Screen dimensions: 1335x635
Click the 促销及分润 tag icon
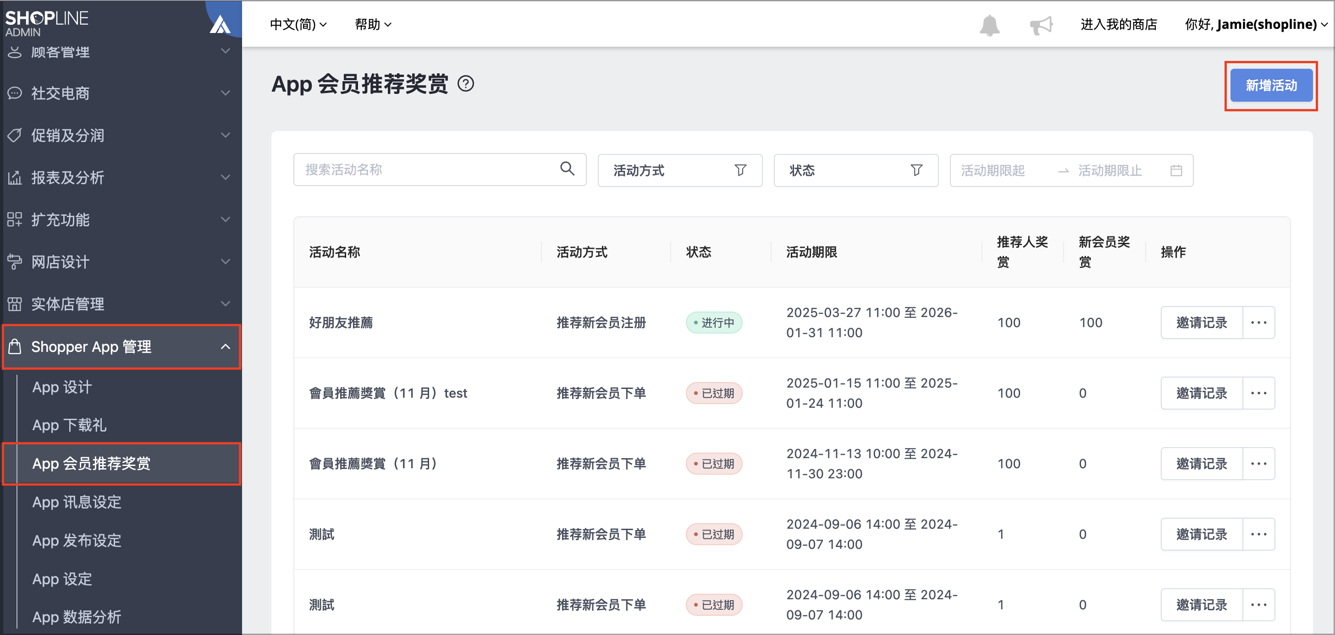[15, 135]
